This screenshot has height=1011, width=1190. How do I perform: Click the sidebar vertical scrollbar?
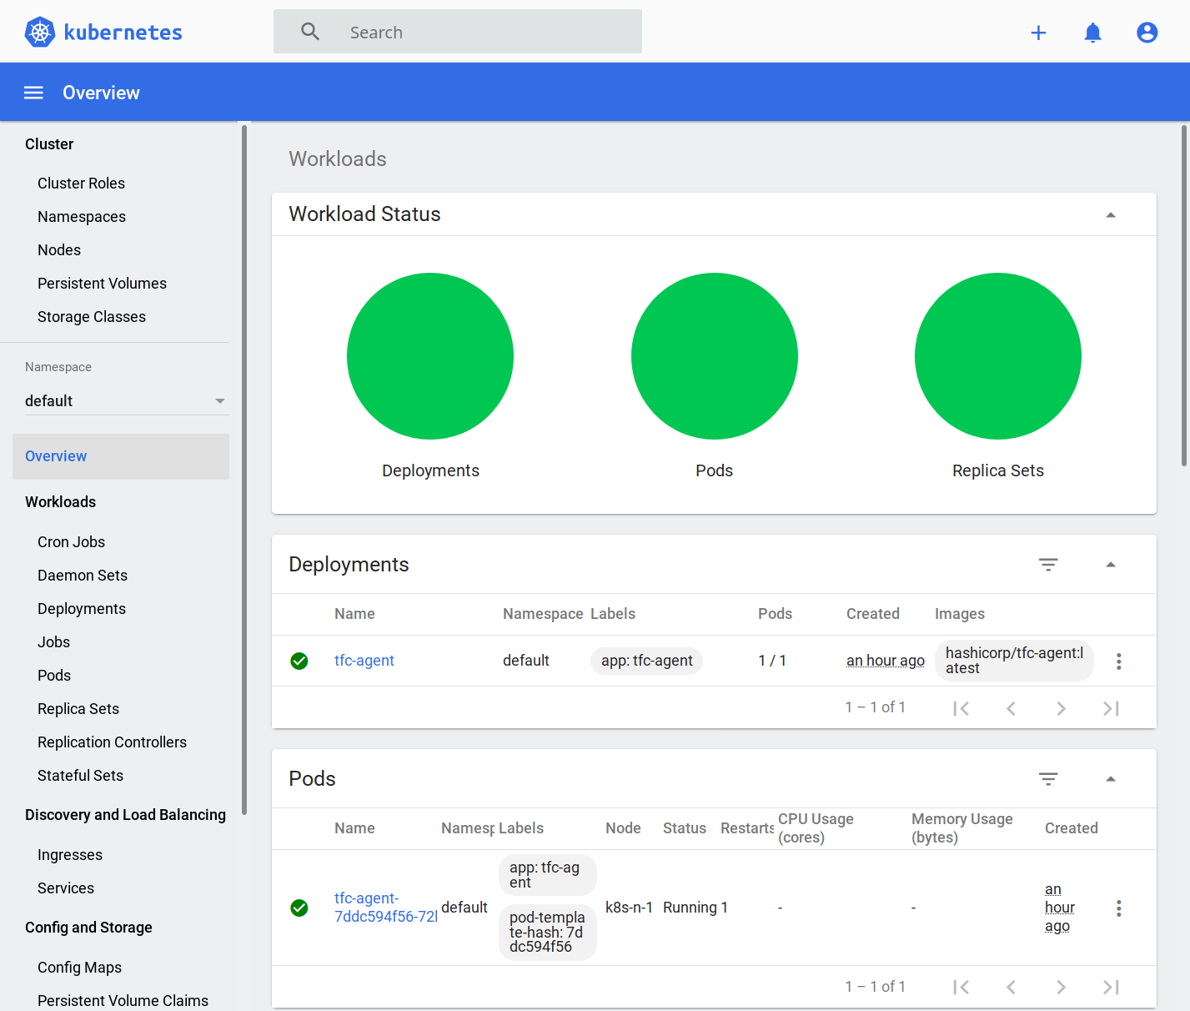[244, 470]
